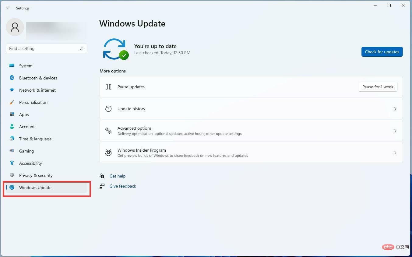Click the System monitor icon
This screenshot has width=412, height=257.
pos(12,65)
